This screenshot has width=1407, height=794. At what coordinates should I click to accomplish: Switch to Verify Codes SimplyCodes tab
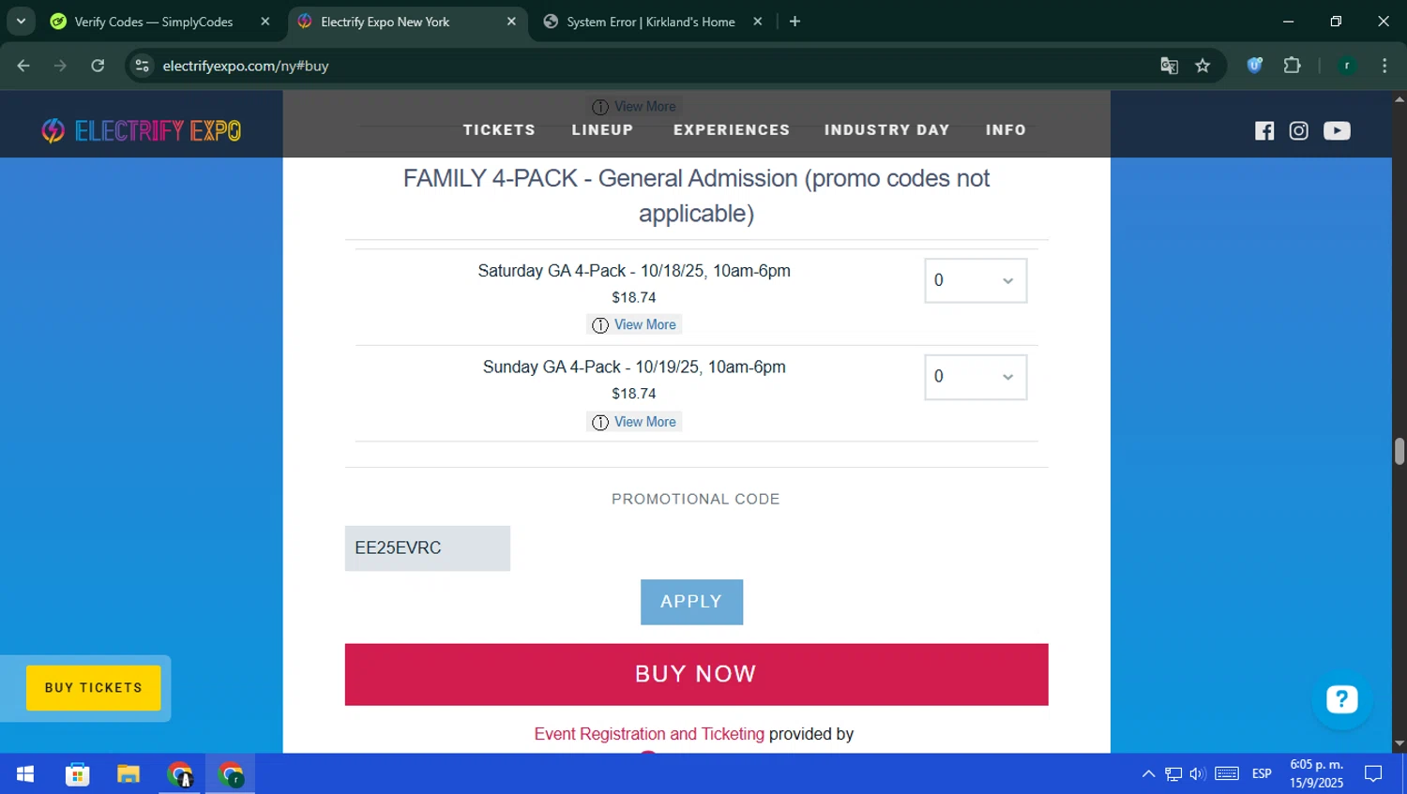tap(155, 22)
